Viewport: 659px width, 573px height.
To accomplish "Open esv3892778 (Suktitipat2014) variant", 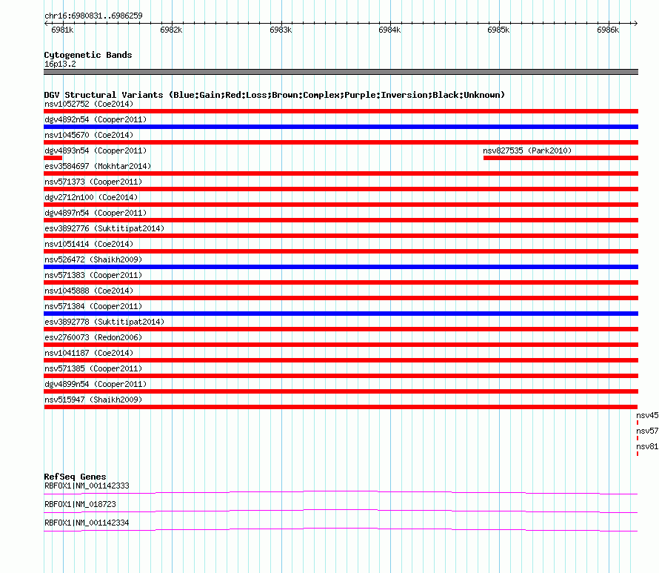I will pyautogui.click(x=104, y=322).
